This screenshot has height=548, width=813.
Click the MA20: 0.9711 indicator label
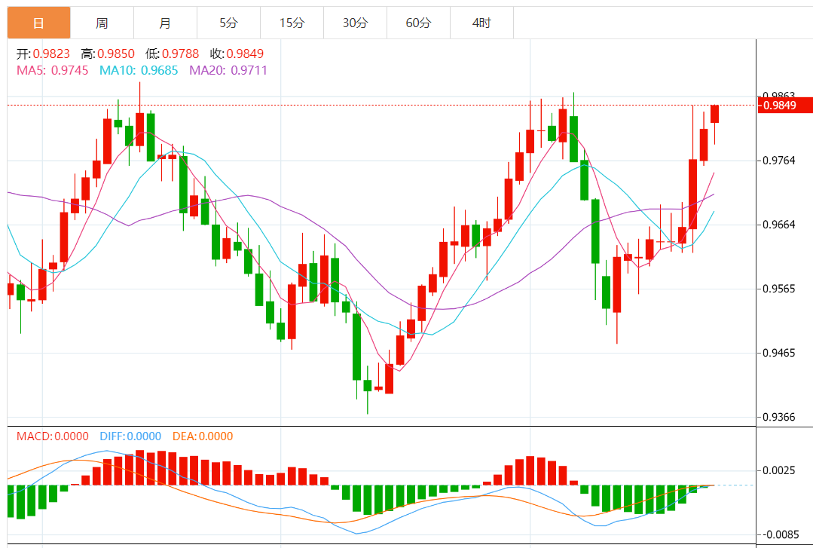pos(228,71)
